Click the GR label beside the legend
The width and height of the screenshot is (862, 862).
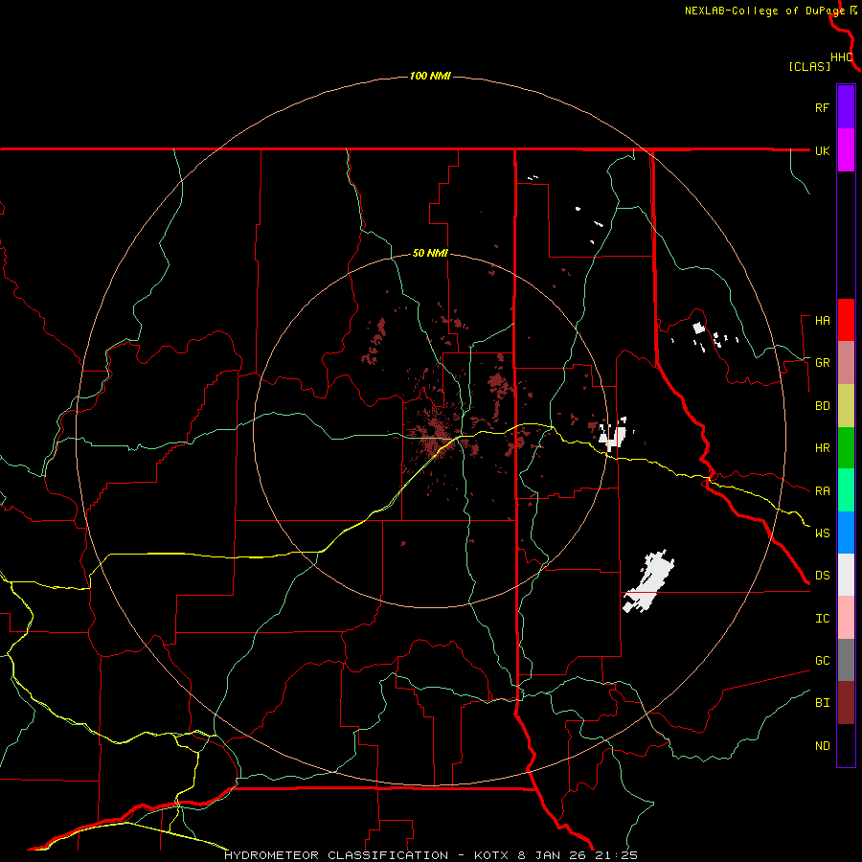pyautogui.click(x=823, y=363)
